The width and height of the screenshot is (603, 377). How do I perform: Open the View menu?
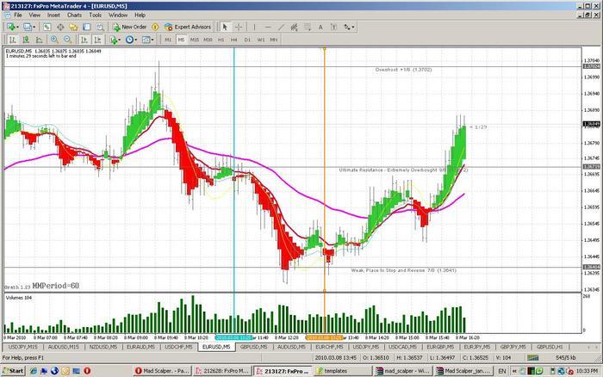[x=34, y=15]
